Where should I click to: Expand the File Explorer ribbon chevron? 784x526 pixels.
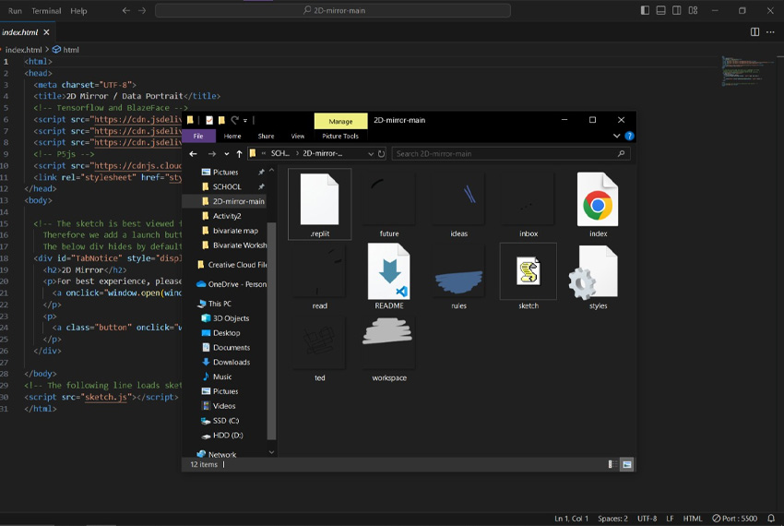(617, 136)
